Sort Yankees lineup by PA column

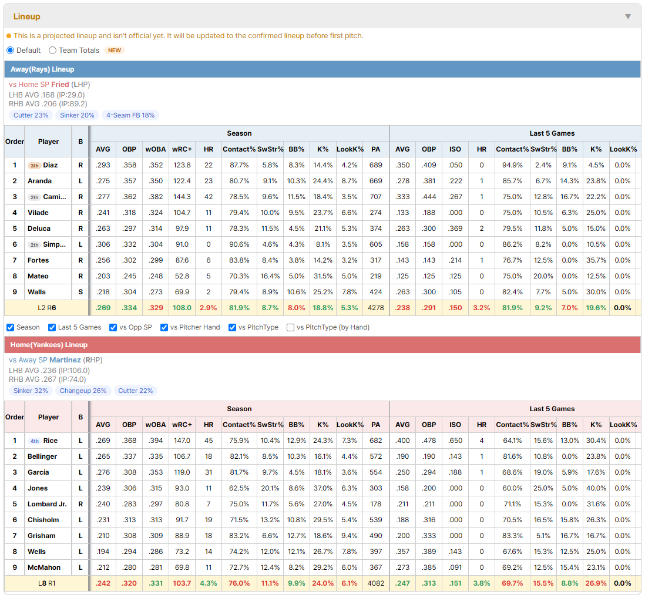pyautogui.click(x=375, y=425)
